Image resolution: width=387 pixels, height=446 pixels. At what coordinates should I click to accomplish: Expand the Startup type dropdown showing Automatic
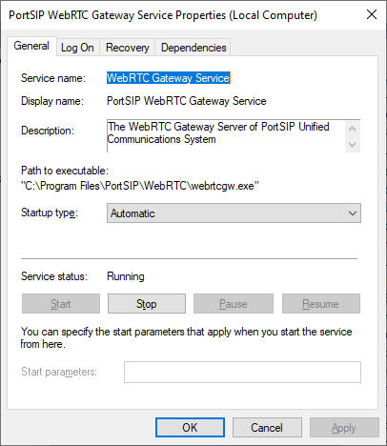pyautogui.click(x=234, y=213)
